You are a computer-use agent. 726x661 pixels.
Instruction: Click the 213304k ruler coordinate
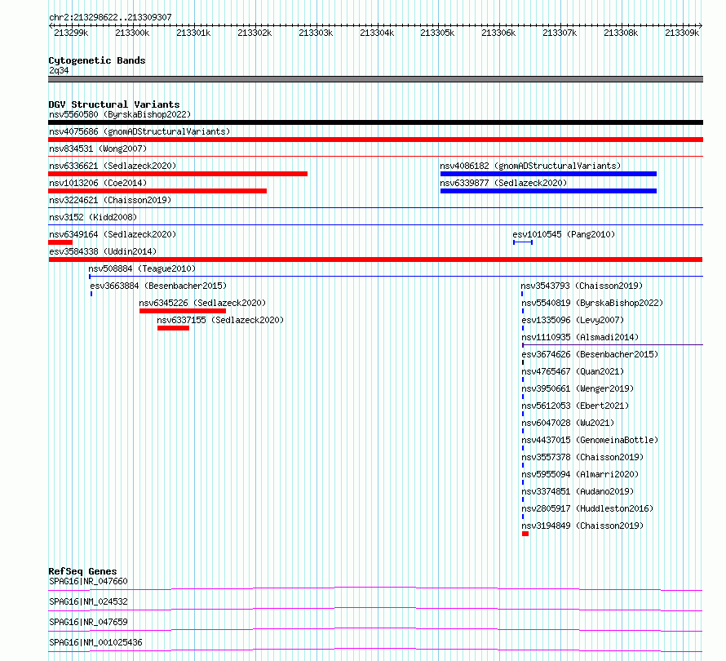tap(376, 33)
